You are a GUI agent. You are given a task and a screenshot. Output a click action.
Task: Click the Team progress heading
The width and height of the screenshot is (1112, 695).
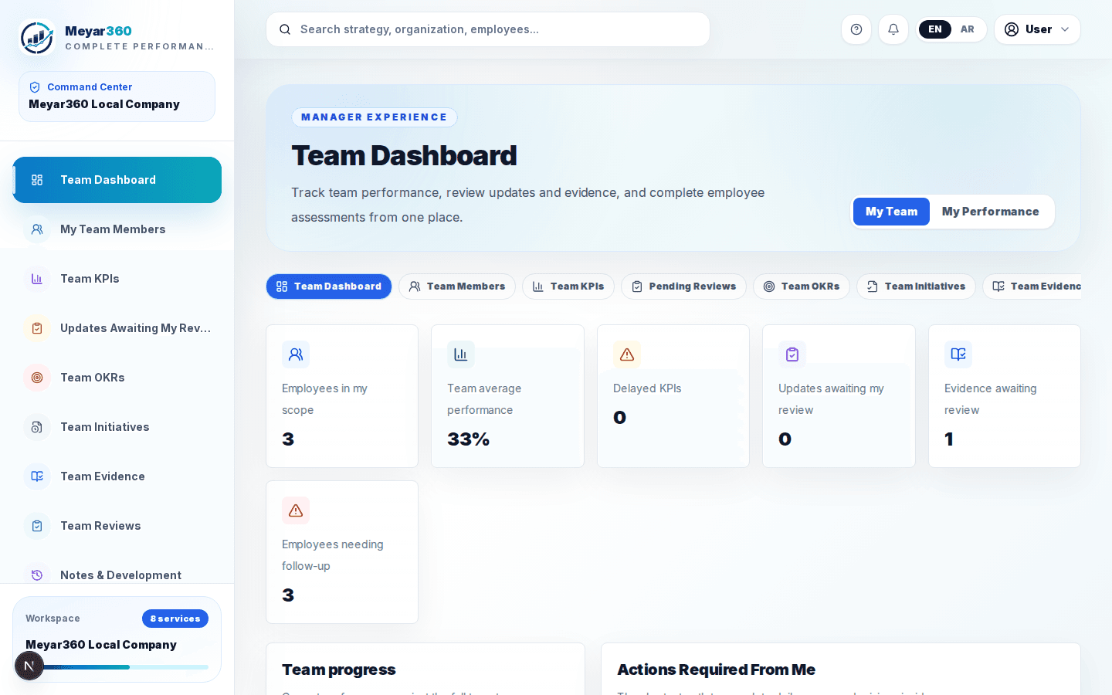[339, 670]
